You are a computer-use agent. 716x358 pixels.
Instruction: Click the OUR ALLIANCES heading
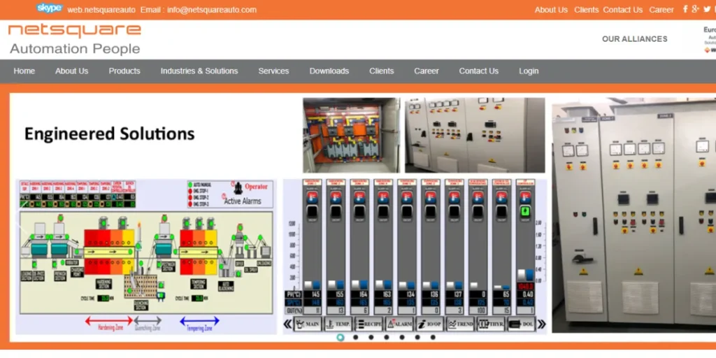coord(635,39)
